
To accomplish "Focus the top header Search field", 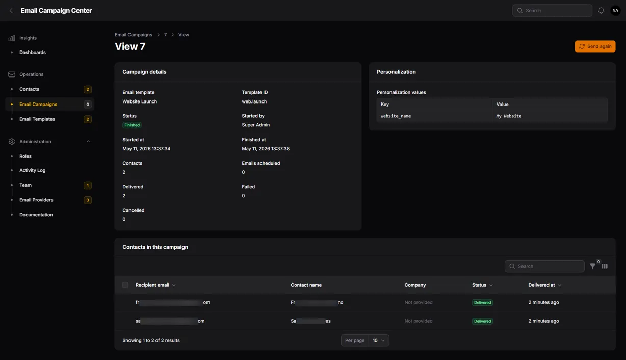I will pos(552,11).
